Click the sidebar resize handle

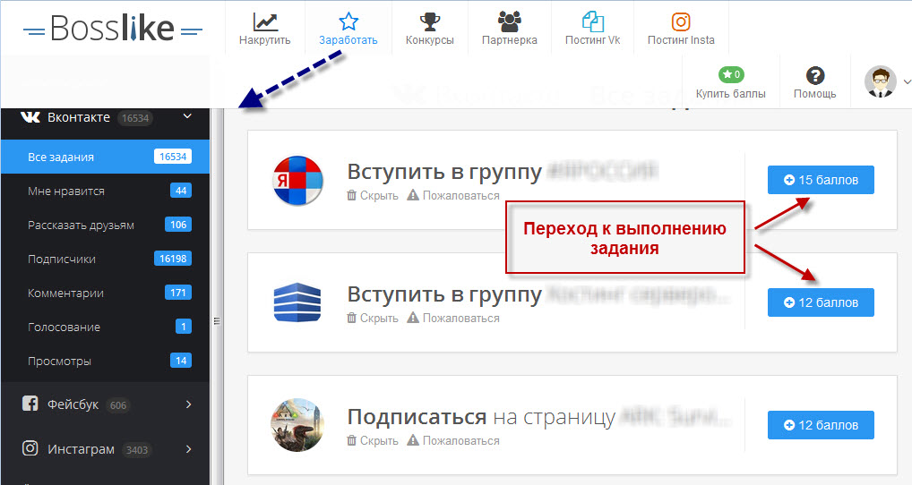217,320
